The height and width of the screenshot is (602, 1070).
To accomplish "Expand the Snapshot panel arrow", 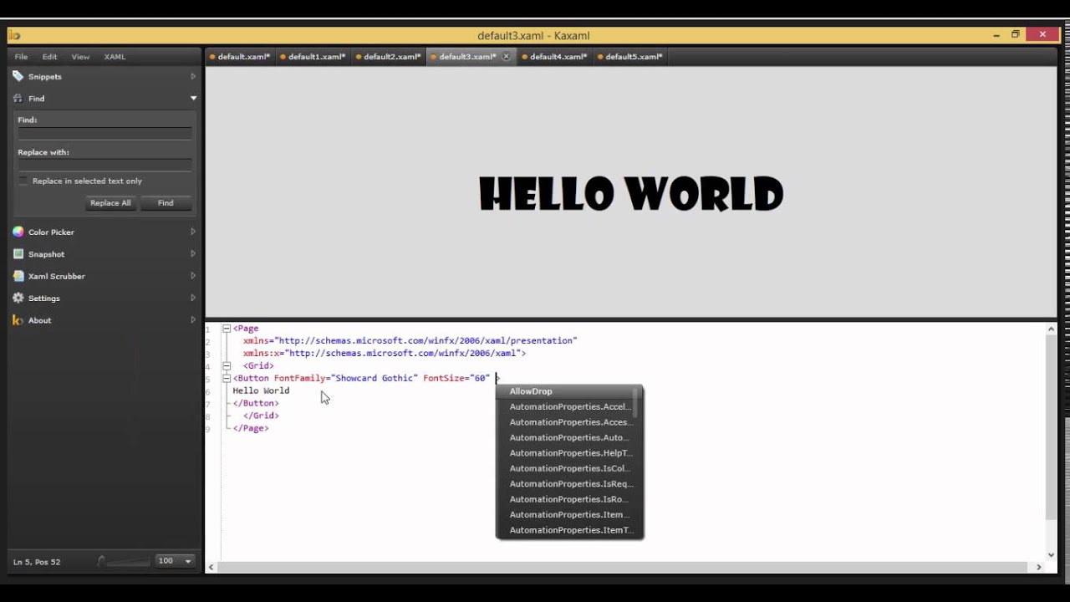I will click(x=193, y=254).
